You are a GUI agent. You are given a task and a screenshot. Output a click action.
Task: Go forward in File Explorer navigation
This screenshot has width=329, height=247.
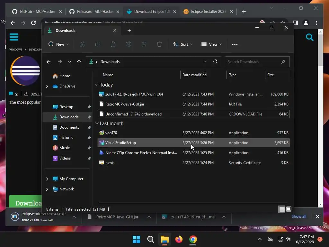[59, 62]
